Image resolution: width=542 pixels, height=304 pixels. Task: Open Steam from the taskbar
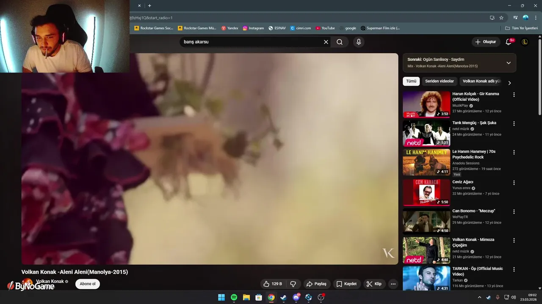click(283, 297)
